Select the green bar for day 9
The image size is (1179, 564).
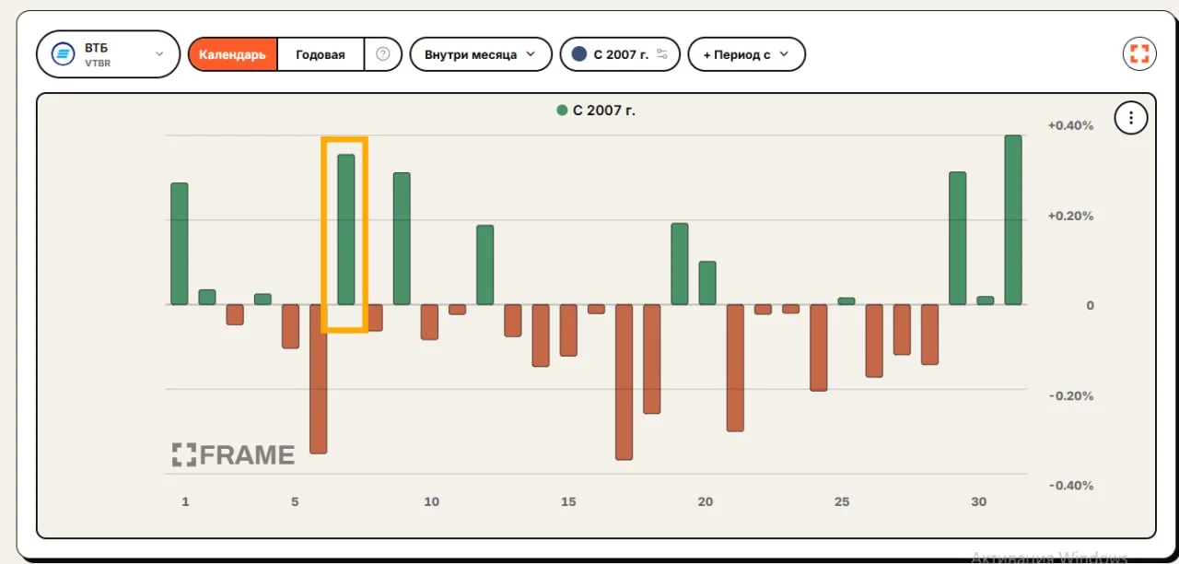[x=402, y=239]
